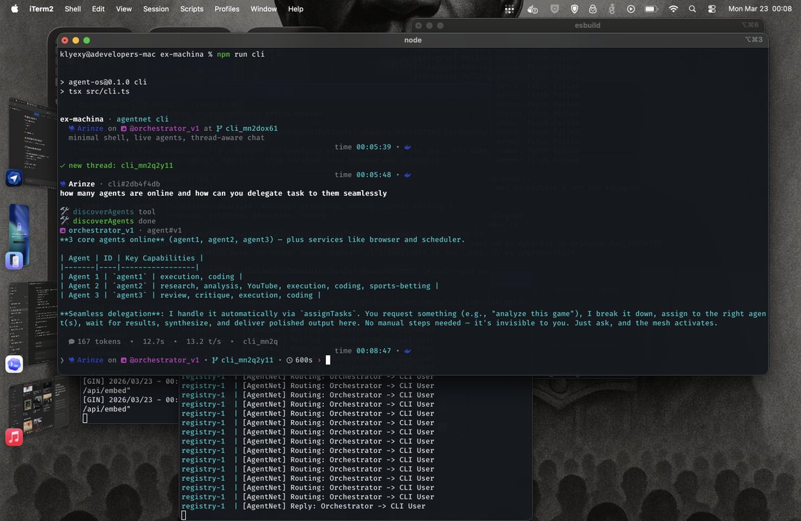Click the blue arrow app icon in Stage Manager
This screenshot has width=801, height=521.
click(14, 178)
